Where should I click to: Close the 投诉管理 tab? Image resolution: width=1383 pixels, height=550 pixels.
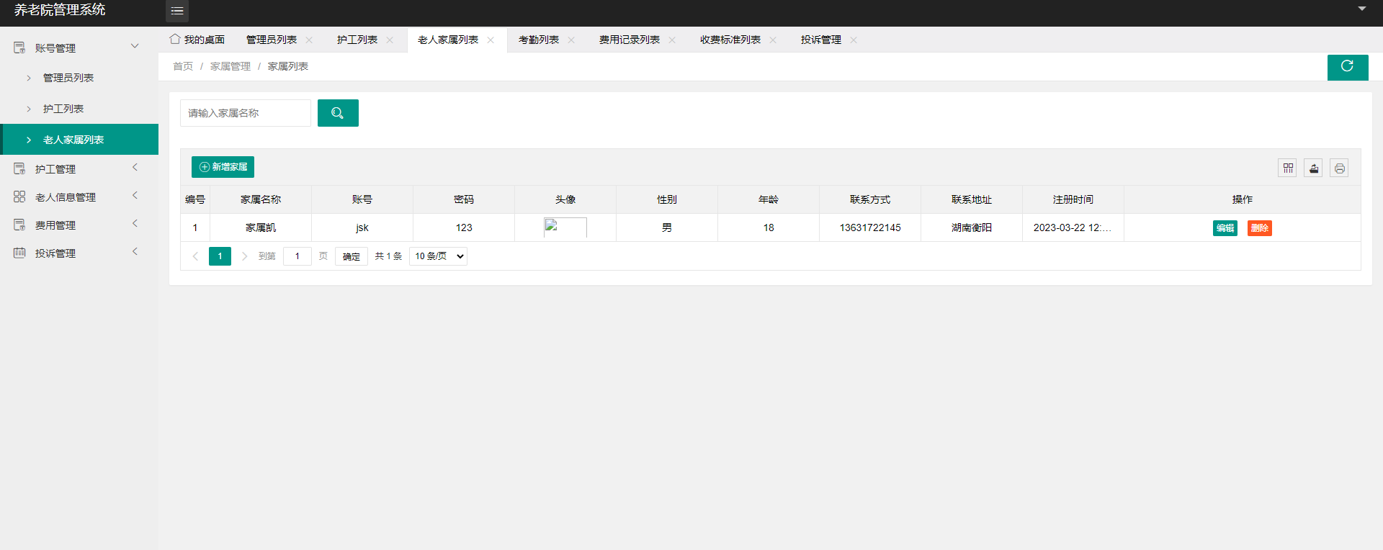point(854,40)
